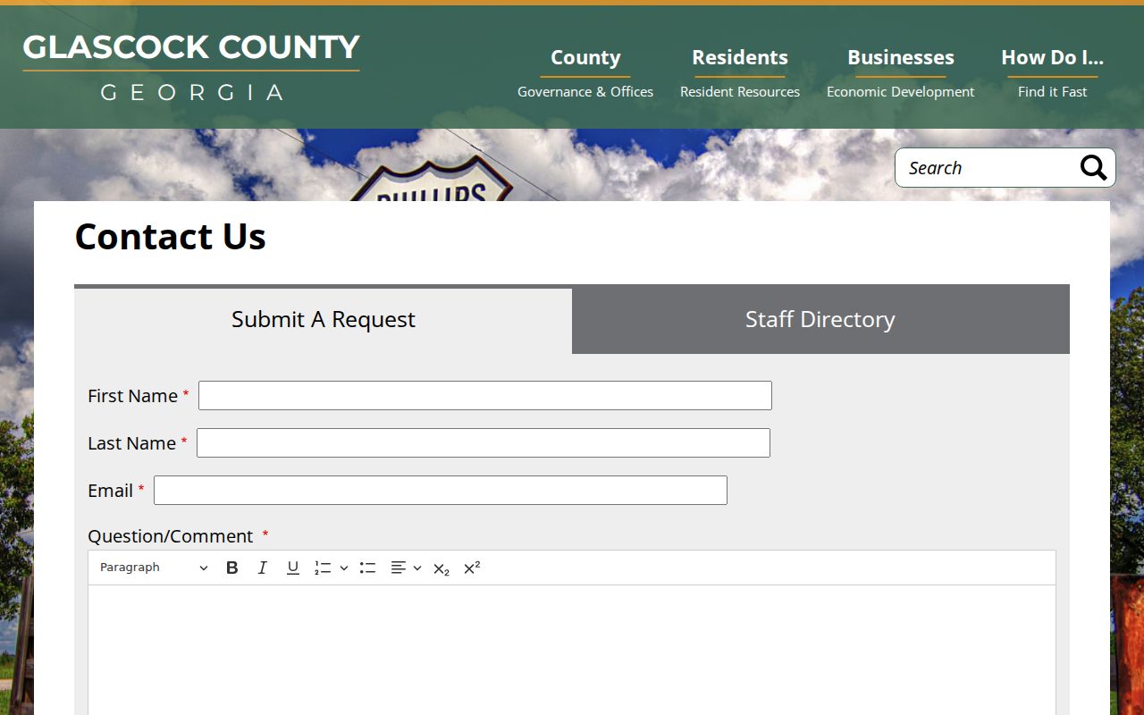The width and height of the screenshot is (1144, 715).
Task: Click the text alignment icon
Action: click(399, 568)
